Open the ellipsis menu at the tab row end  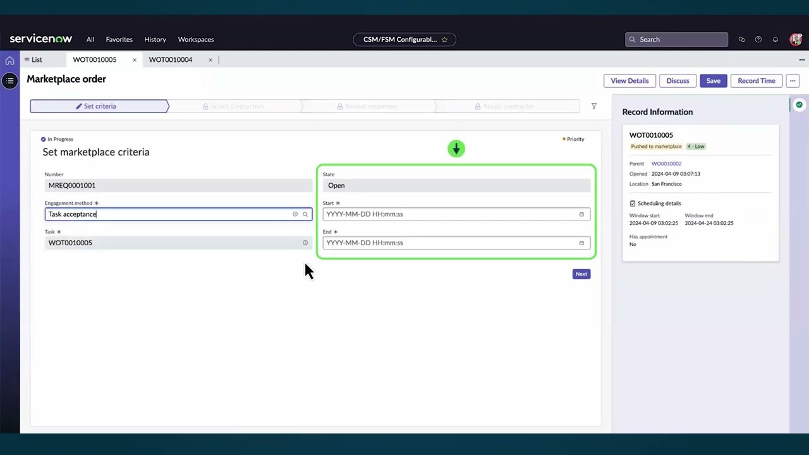click(801, 59)
